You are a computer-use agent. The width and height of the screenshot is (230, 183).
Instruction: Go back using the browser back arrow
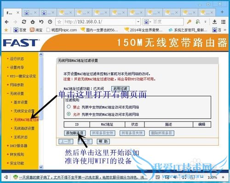6,22
